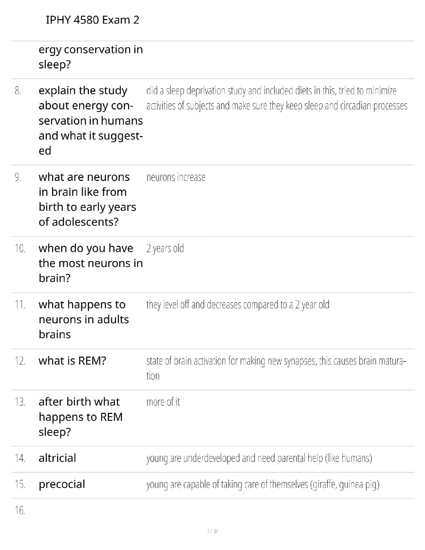
Task: Click question 'when do you have the most neurons'
Action: (x=90, y=263)
